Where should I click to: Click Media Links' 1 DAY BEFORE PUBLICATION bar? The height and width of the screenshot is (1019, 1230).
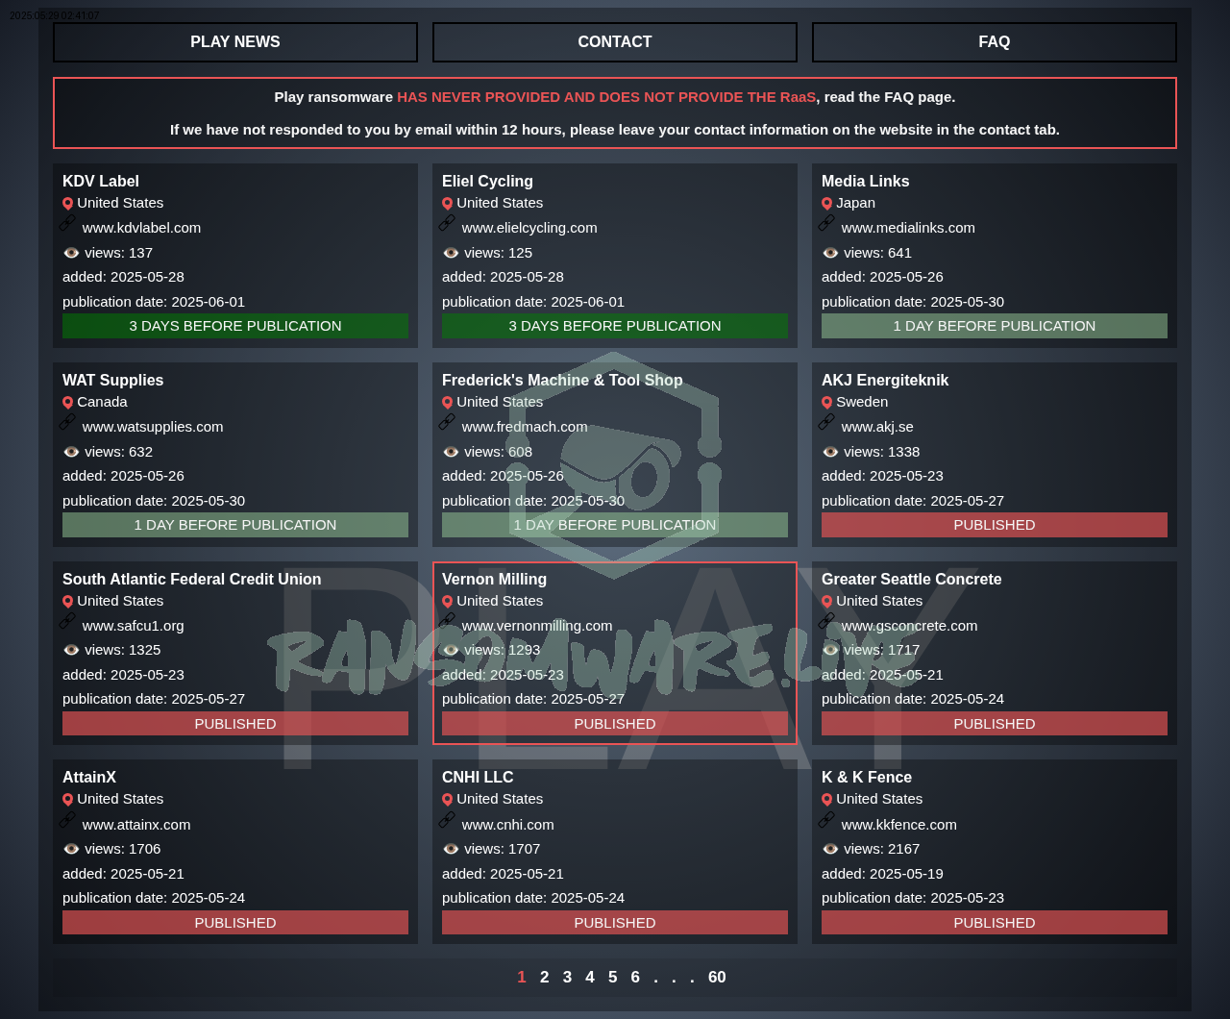995,326
